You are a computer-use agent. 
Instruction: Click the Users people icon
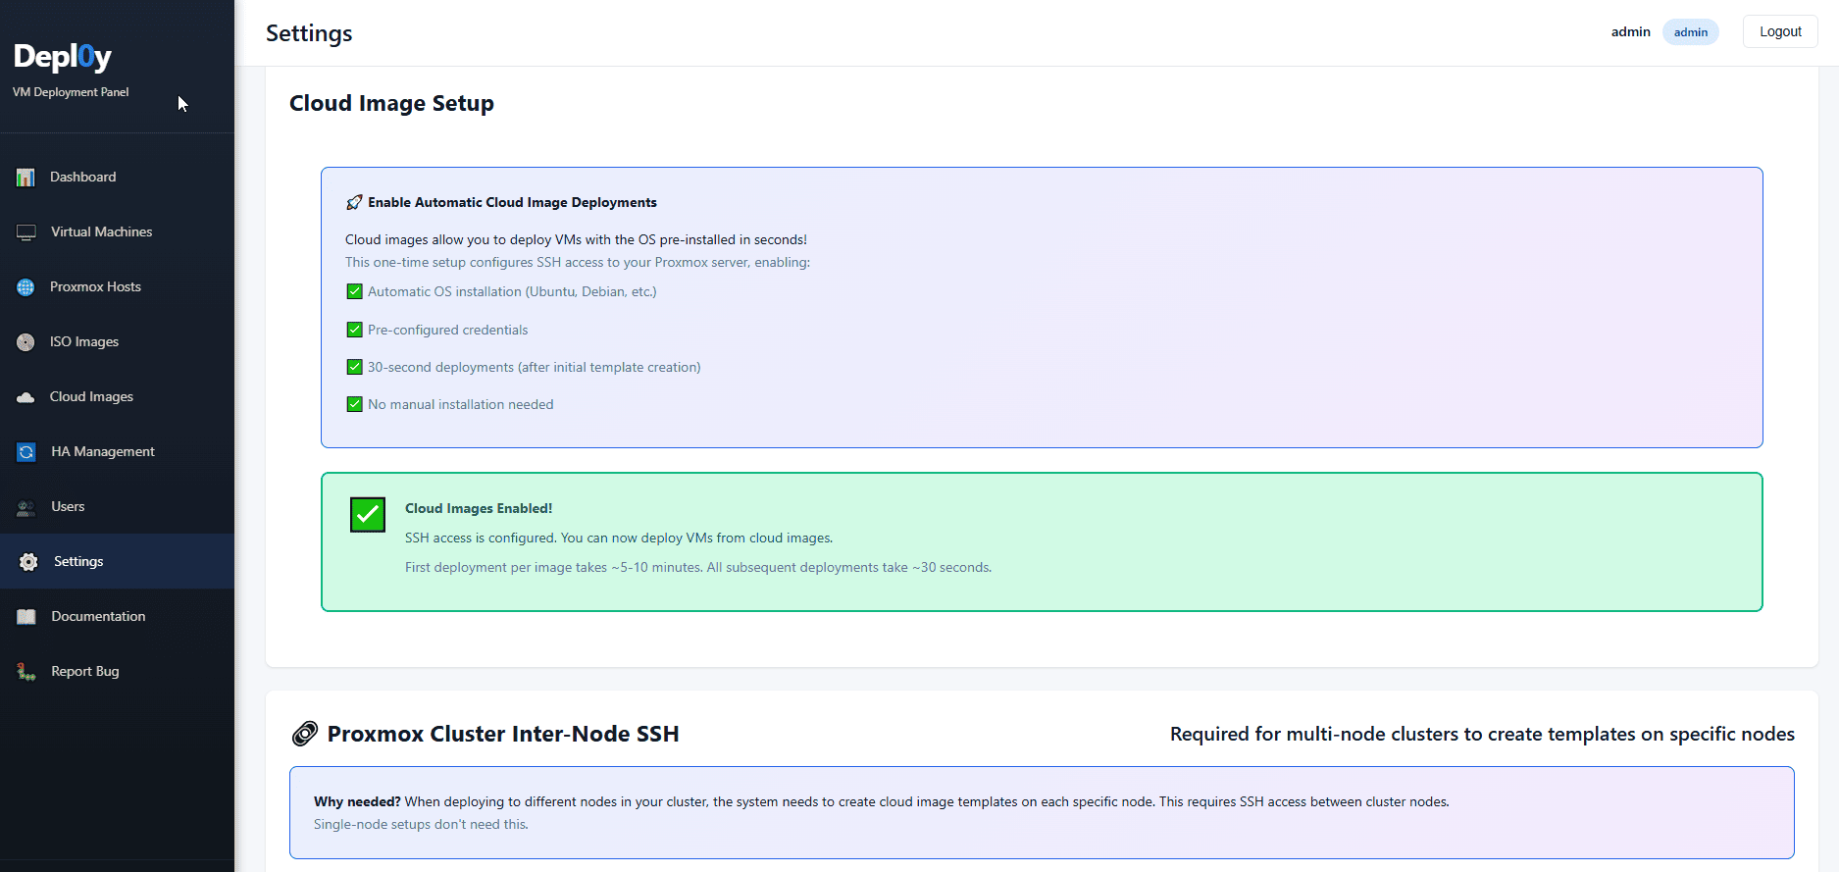click(x=26, y=507)
